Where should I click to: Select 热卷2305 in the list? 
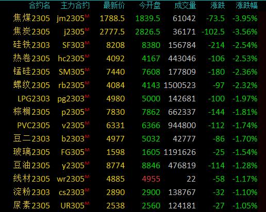tap(31, 59)
